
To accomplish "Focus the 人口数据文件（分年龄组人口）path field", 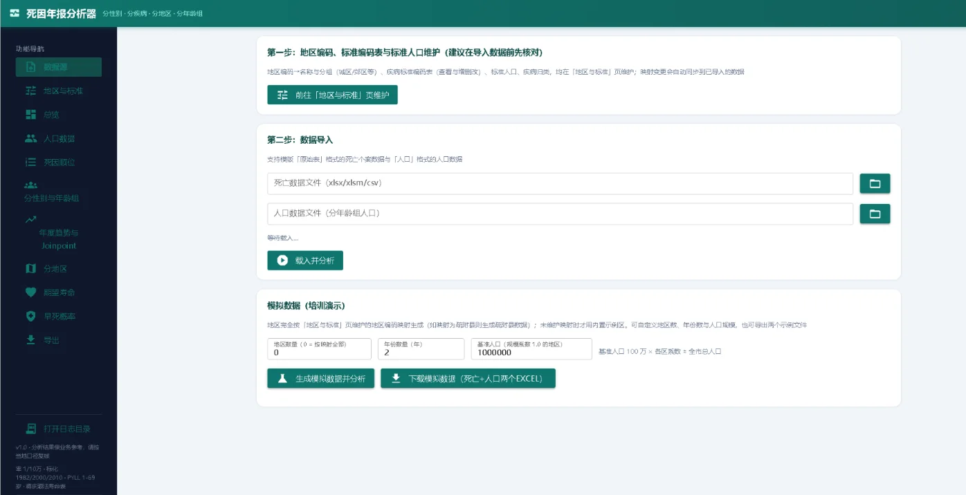I will pos(561,214).
